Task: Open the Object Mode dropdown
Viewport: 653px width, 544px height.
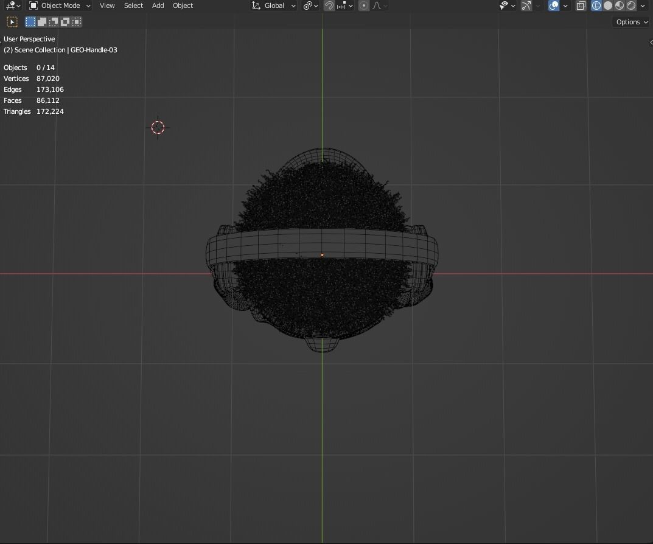Action: (60, 5)
